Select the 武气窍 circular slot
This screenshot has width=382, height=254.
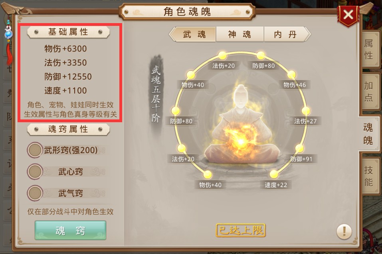coord(35,193)
